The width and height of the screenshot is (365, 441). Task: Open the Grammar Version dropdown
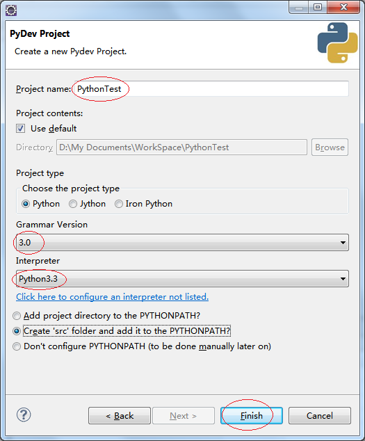tap(182, 243)
